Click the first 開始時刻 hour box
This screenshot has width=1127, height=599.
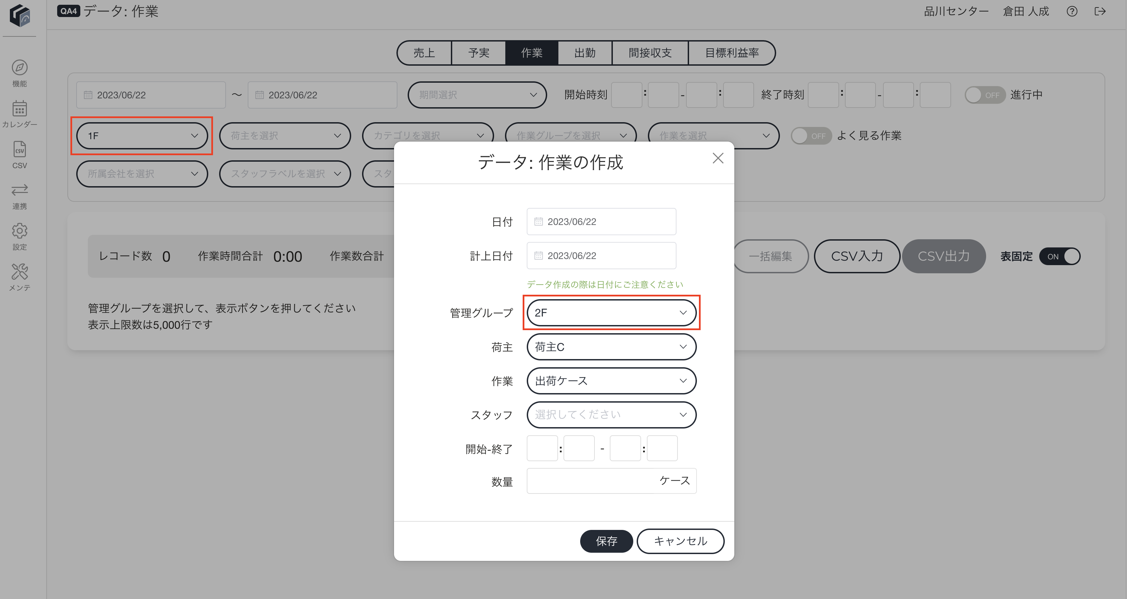click(627, 95)
